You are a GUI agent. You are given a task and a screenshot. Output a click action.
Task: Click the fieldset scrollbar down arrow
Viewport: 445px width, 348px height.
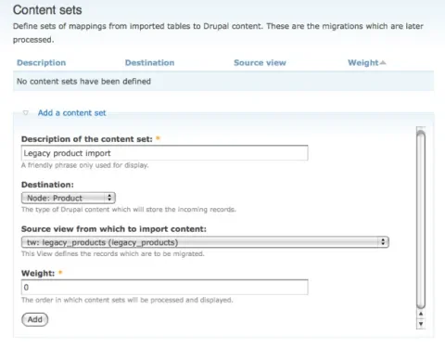point(421,324)
